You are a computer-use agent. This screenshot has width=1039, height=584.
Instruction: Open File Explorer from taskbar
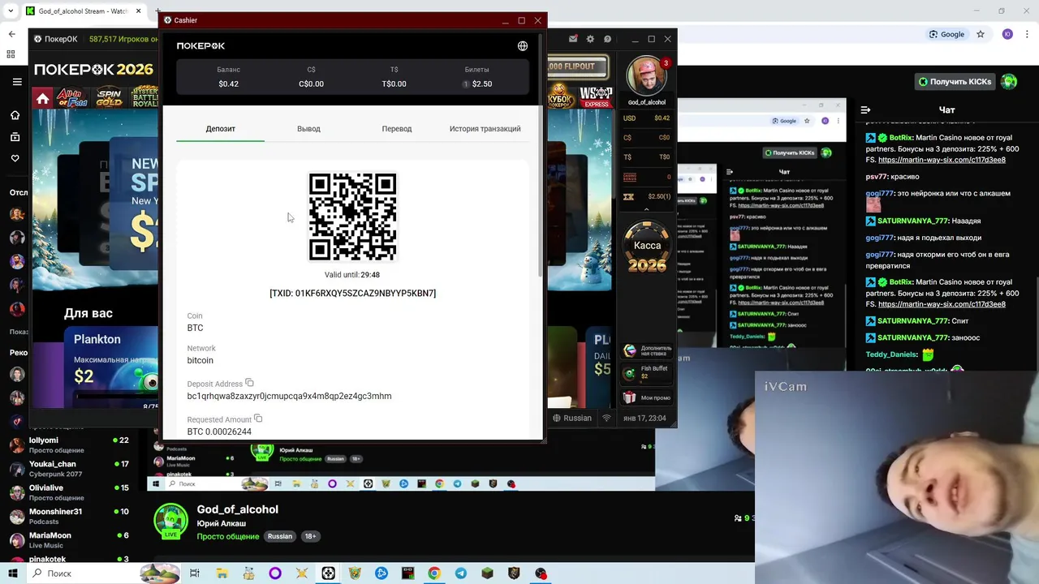coord(222,573)
